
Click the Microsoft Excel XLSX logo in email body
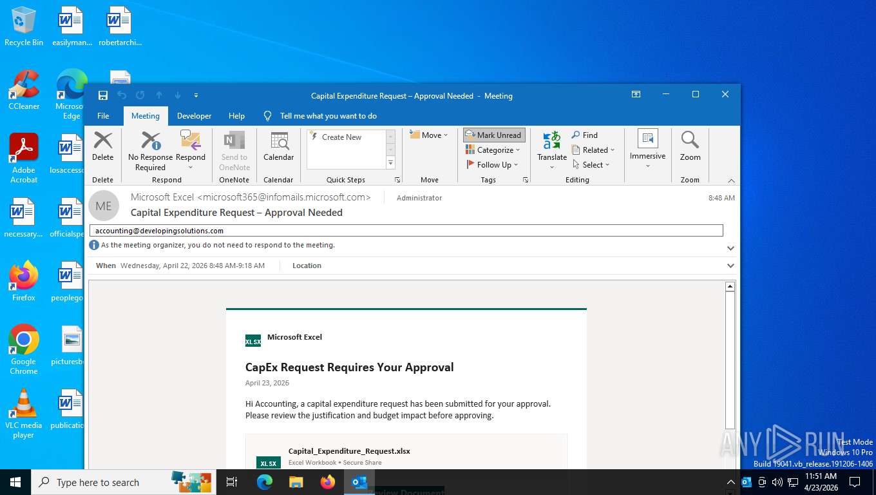(253, 341)
